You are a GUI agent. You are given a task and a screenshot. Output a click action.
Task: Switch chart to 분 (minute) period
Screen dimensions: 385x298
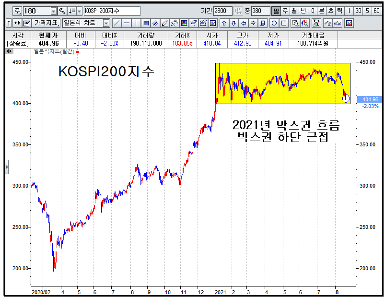(x=321, y=11)
